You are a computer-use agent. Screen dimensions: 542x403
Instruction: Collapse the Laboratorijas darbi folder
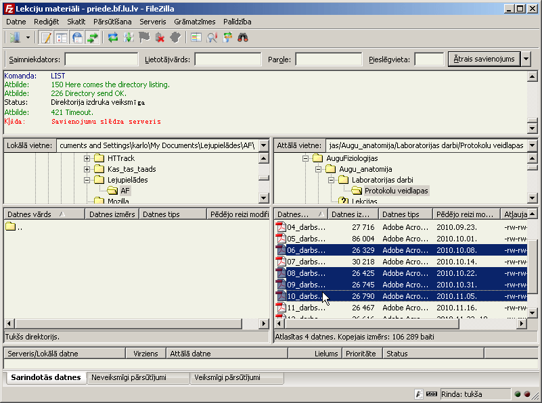tap(331, 180)
